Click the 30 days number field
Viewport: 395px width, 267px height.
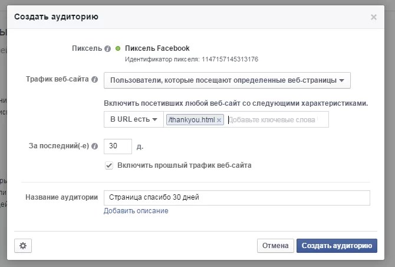pos(117,146)
